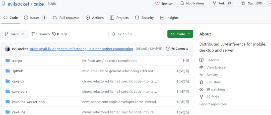
Task: Switch to the Issues tab
Action: point(35,18)
